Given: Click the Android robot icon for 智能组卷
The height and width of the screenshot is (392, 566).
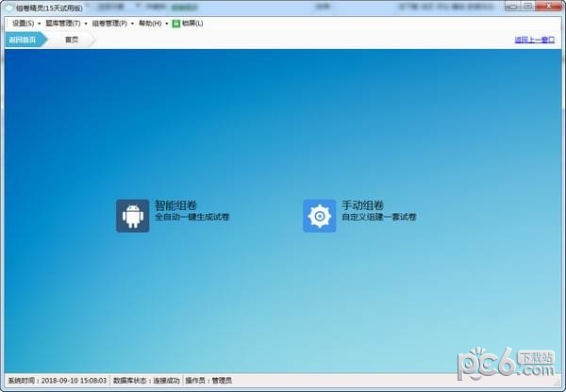Looking at the screenshot, I should pos(132,216).
